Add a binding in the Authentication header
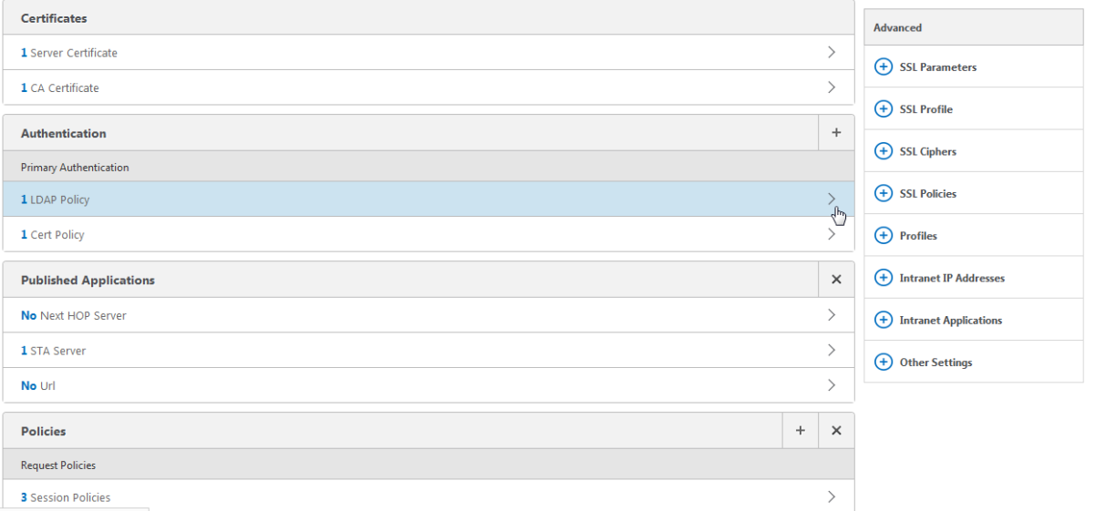Image resolution: width=1096 pixels, height=511 pixels. 836,133
